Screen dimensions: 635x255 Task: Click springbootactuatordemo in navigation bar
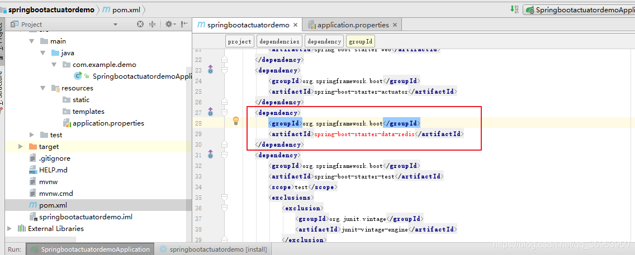pos(51,9)
